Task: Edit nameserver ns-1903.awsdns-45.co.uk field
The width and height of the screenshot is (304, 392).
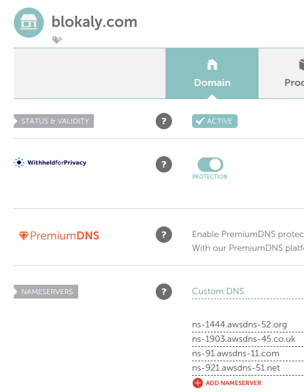Action: [x=248, y=339]
